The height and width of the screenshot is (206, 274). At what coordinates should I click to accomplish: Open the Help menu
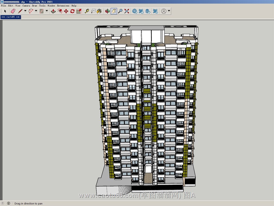[x=74, y=6]
